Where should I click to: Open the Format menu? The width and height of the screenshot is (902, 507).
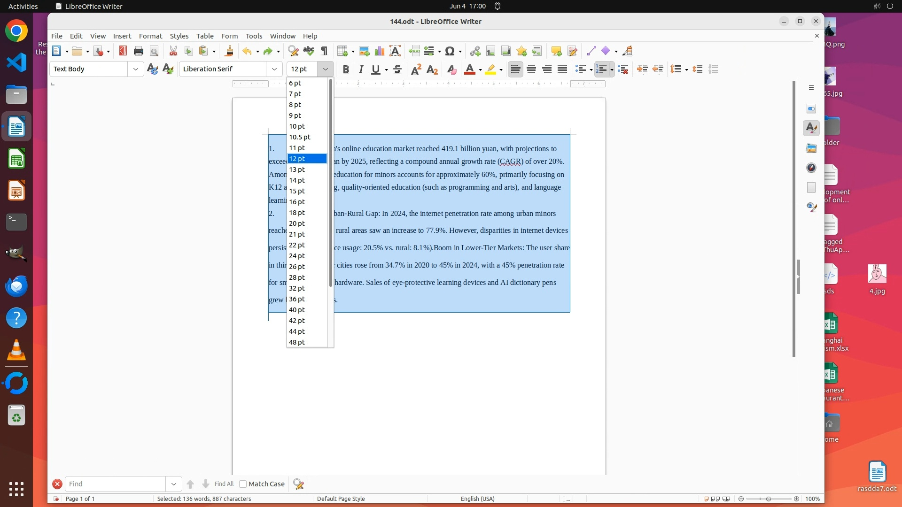pos(150,36)
